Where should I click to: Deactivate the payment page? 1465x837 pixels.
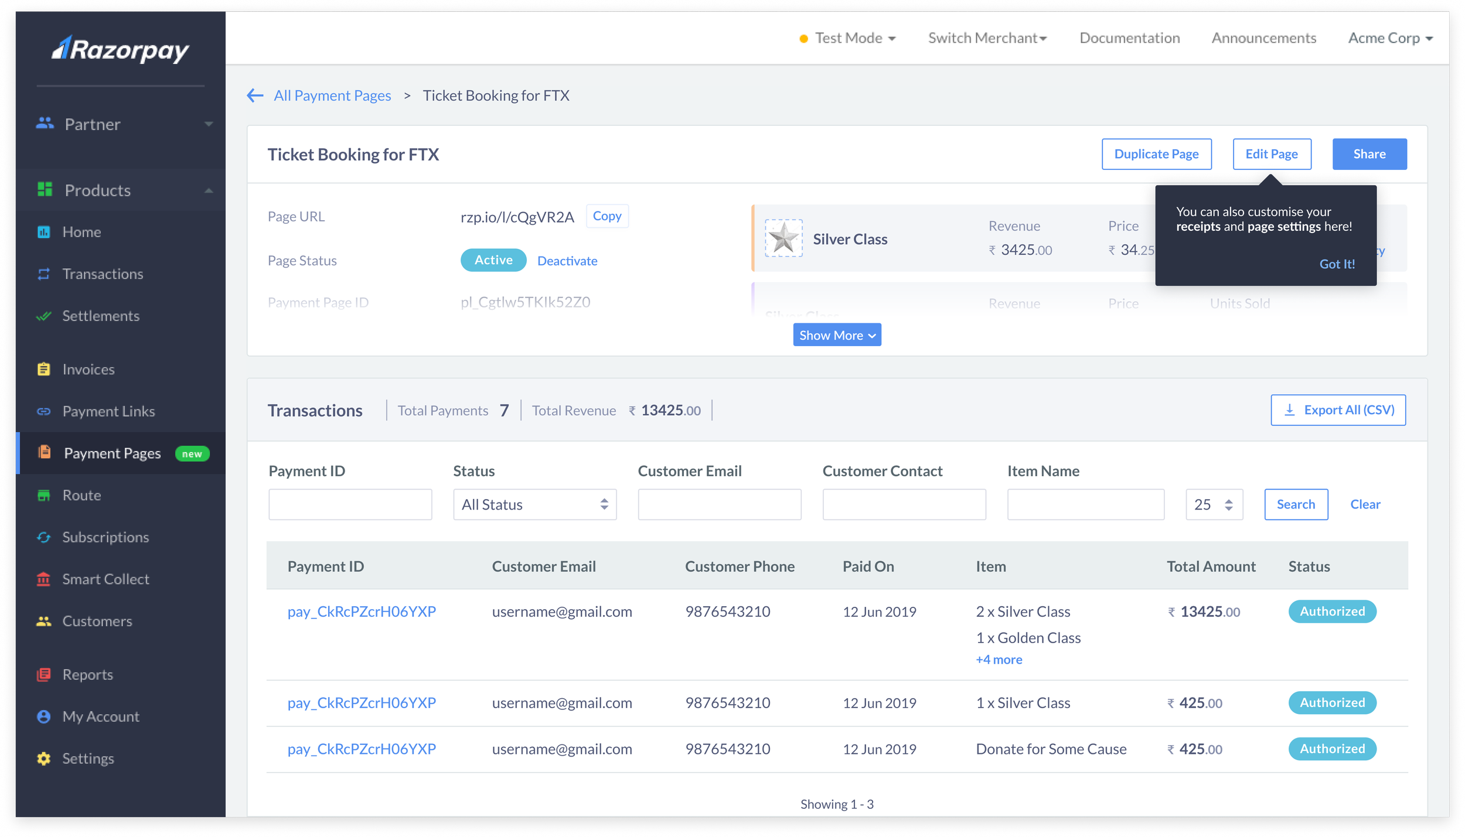(567, 261)
